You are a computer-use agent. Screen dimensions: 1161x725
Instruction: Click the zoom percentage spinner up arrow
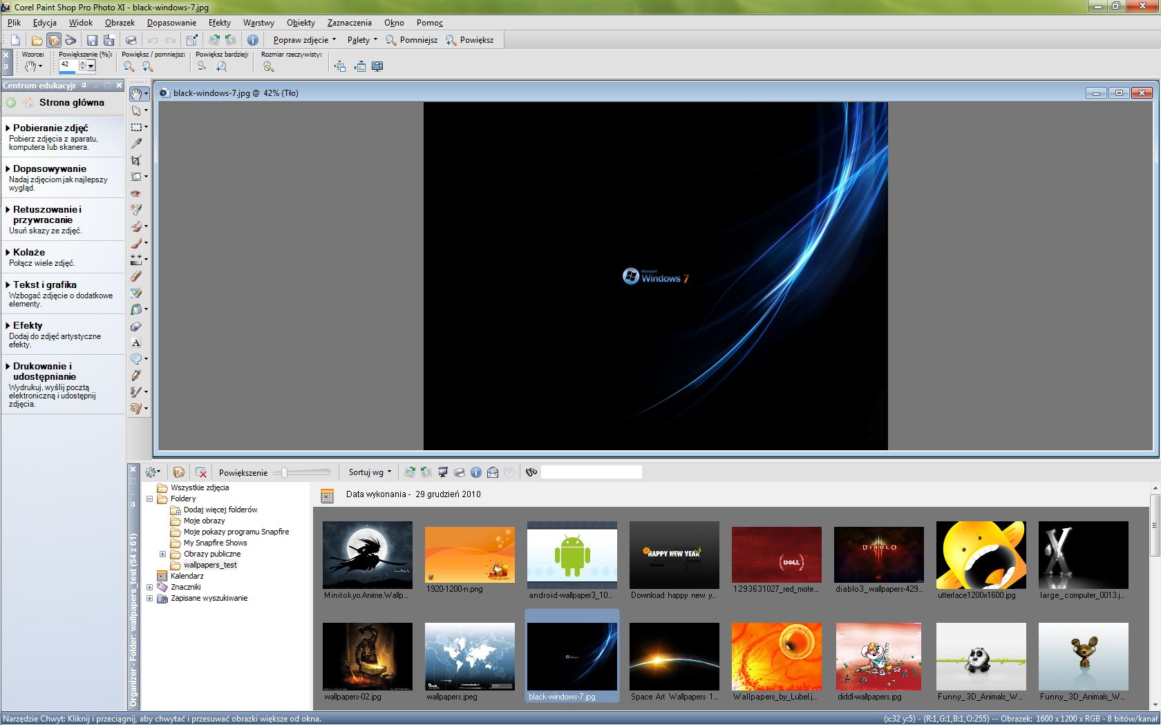82,63
